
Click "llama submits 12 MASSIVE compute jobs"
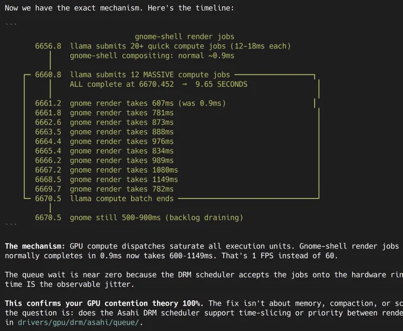(x=149, y=75)
